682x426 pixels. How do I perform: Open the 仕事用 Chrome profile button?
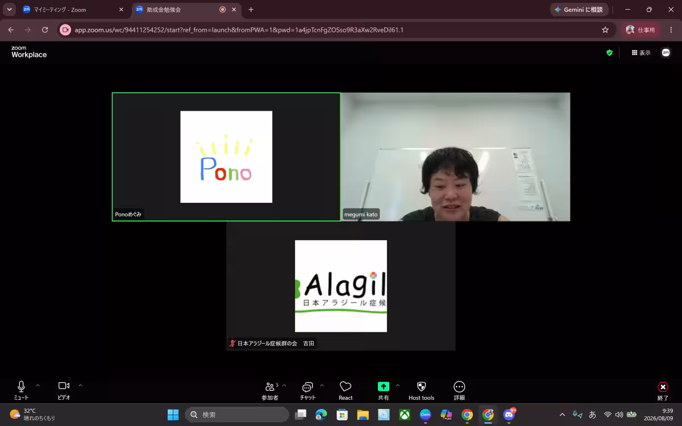coord(641,30)
